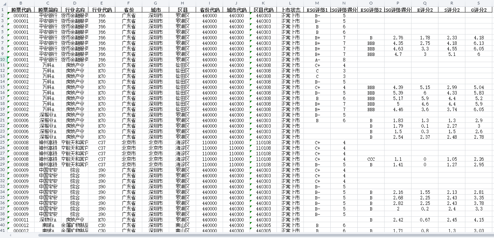Select the cell containing 2.27

452,126
